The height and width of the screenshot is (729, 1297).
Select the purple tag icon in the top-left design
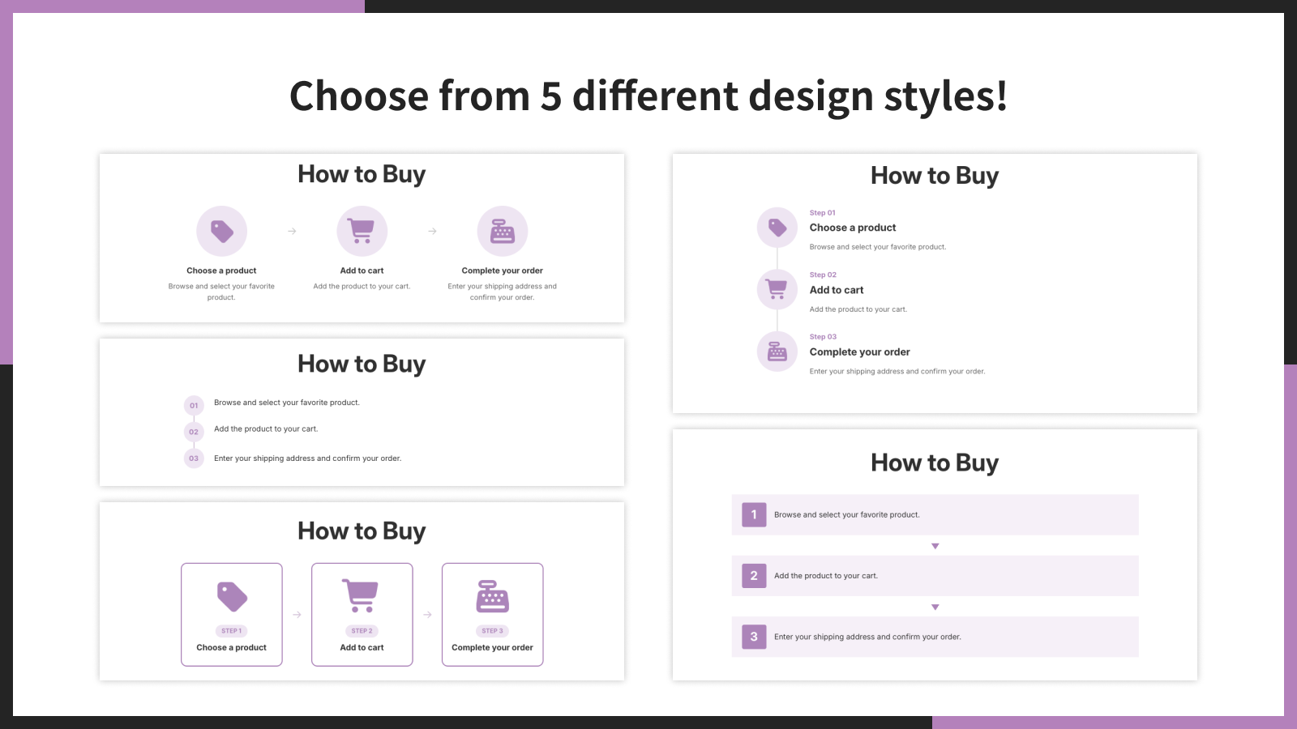click(221, 231)
